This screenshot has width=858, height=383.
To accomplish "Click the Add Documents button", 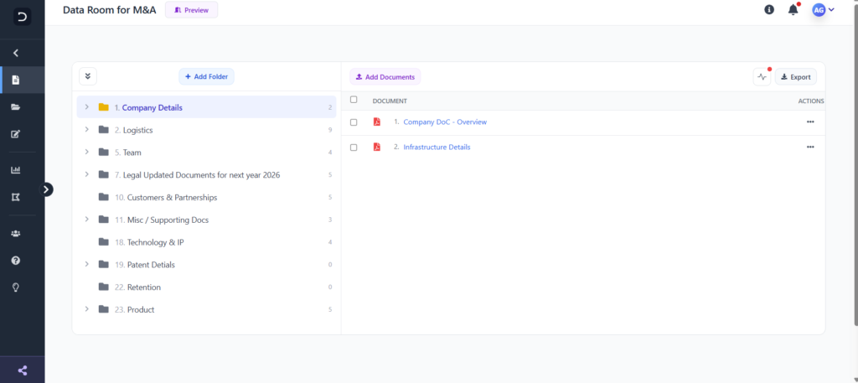I will [385, 77].
